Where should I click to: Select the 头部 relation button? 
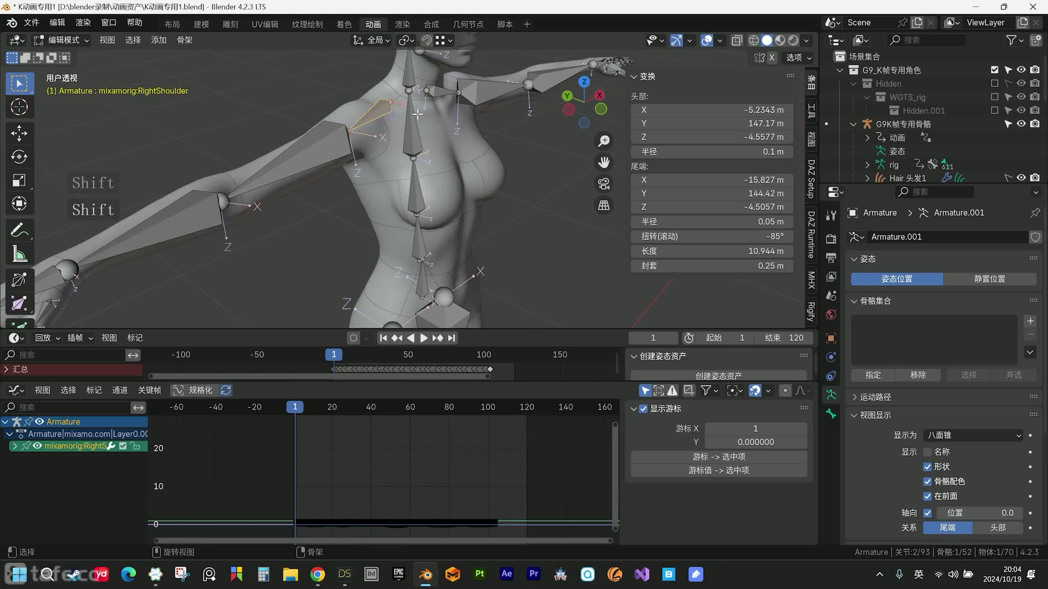pos(998,528)
